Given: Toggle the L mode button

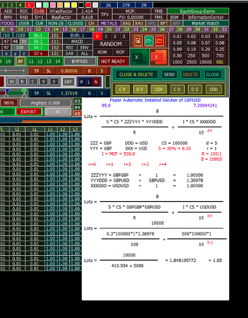Looking at the screenshot, I should tap(89, 82).
